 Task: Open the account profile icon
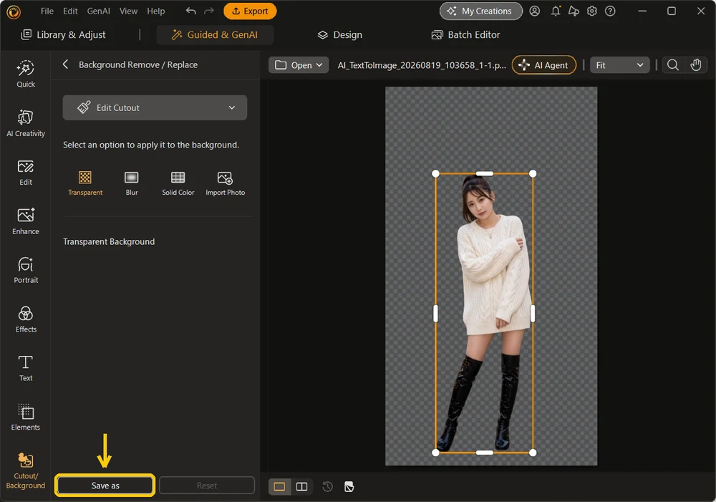point(535,11)
